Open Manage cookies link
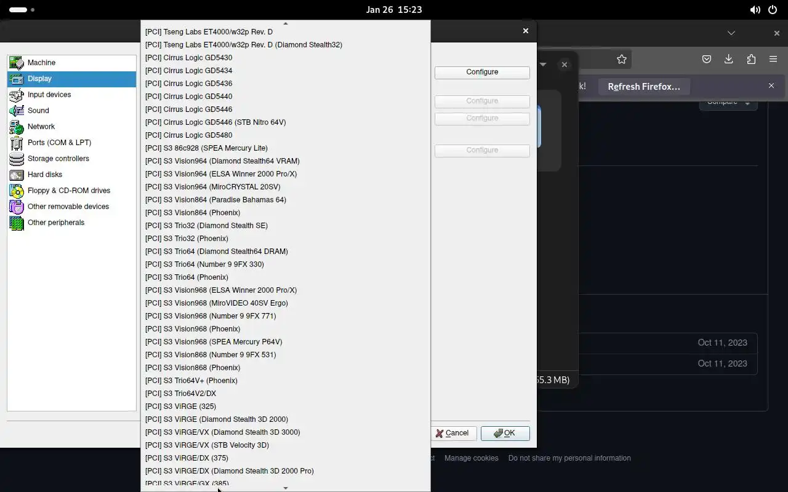Viewport: 788px width, 492px height. 472,458
